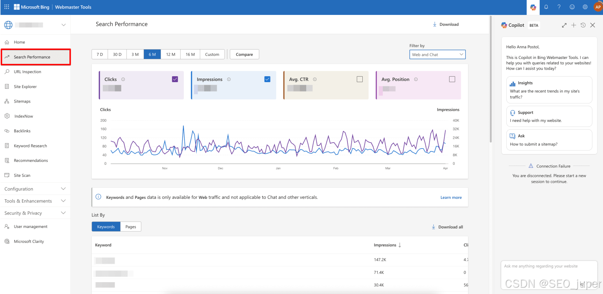Click the feedback smiley icon
603x294 pixels.
pos(572,7)
